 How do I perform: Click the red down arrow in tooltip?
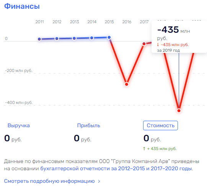pyautogui.click(x=158, y=45)
